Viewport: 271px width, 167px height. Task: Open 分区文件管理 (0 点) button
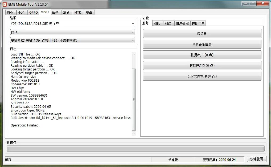point(202,76)
